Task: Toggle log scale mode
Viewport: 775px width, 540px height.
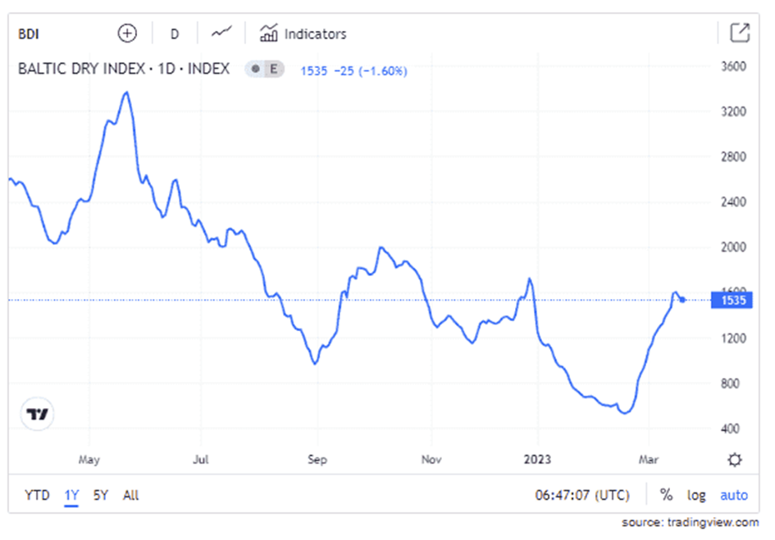Action: [696, 496]
